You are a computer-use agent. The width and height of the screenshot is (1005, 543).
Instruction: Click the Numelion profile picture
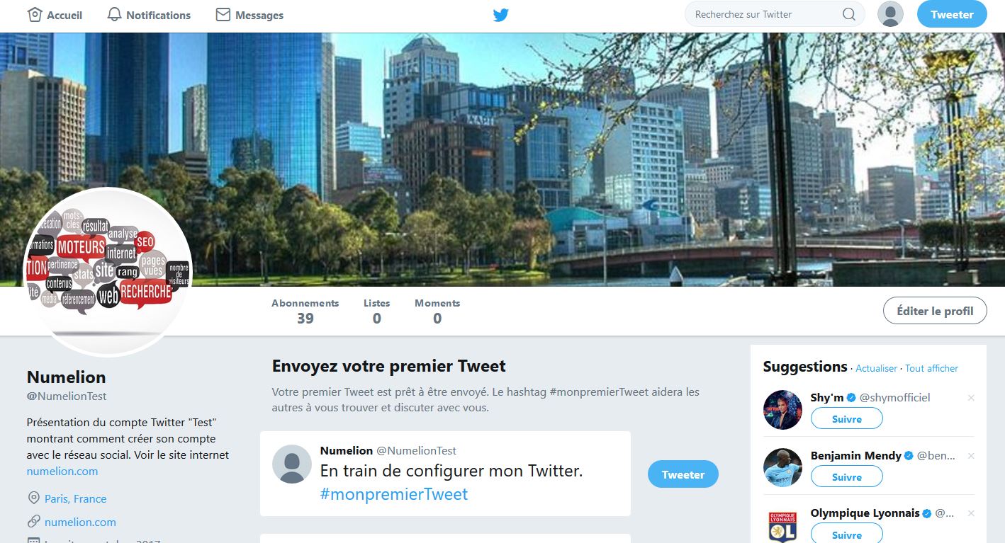108,272
